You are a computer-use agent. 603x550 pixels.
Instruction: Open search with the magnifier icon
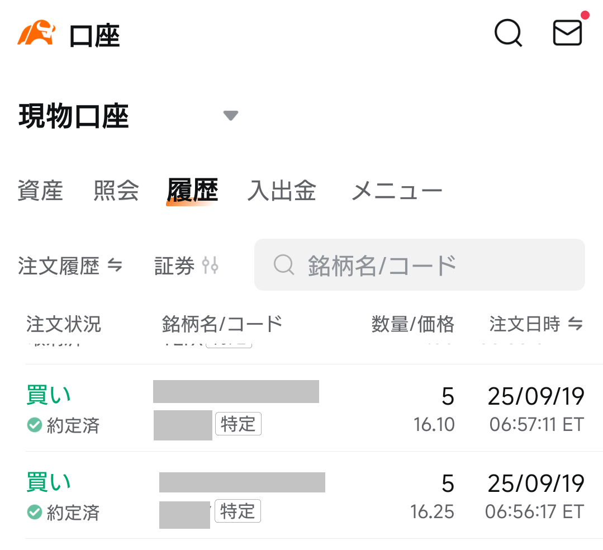pos(508,34)
